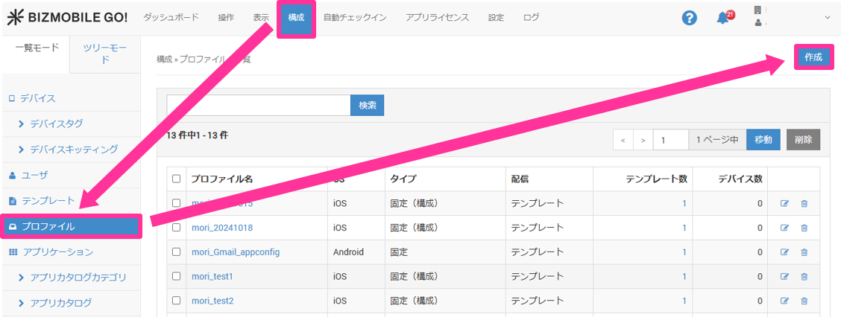841x317 pixels.
Task: Click edit icon for mori_test2 row
Action: [x=784, y=301]
